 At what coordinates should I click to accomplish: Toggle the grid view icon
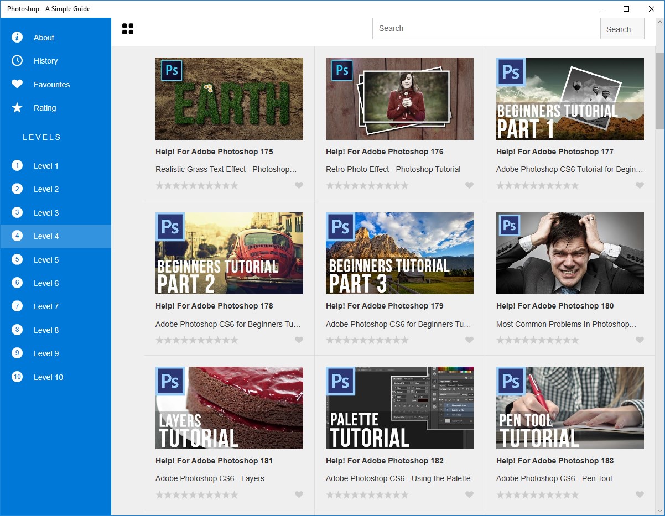pos(128,29)
